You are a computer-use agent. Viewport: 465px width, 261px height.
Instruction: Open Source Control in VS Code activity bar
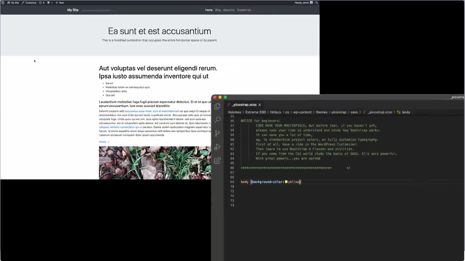[x=217, y=133]
